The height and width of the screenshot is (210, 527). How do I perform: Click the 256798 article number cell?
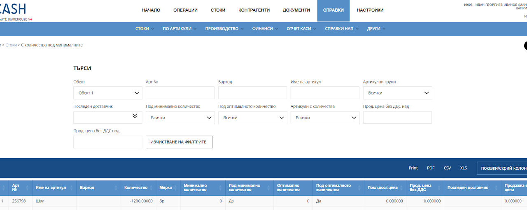(x=20, y=201)
